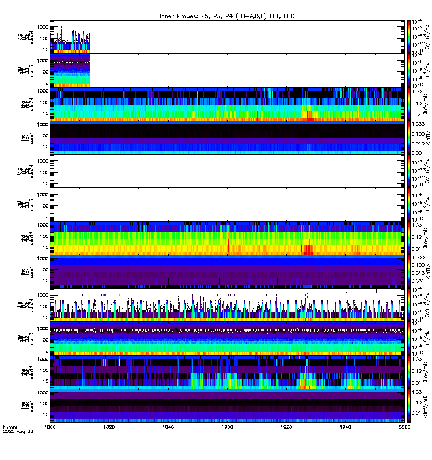The width and height of the screenshot is (432, 460).
Task: Click the '1900' time axis label
Action: tap(227, 427)
